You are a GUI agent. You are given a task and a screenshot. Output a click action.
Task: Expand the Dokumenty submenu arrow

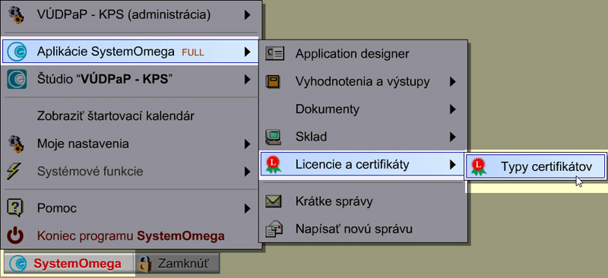(452, 109)
